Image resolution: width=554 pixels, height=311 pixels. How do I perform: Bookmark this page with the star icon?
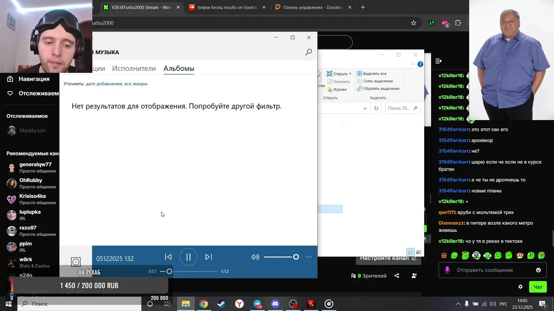413,23
